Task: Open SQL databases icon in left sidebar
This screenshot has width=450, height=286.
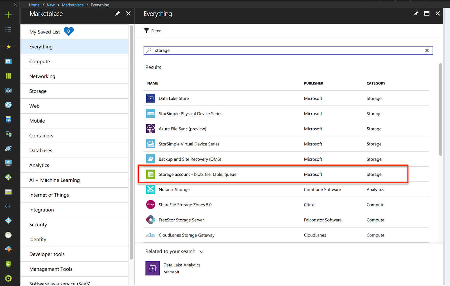Action: click(x=8, y=120)
